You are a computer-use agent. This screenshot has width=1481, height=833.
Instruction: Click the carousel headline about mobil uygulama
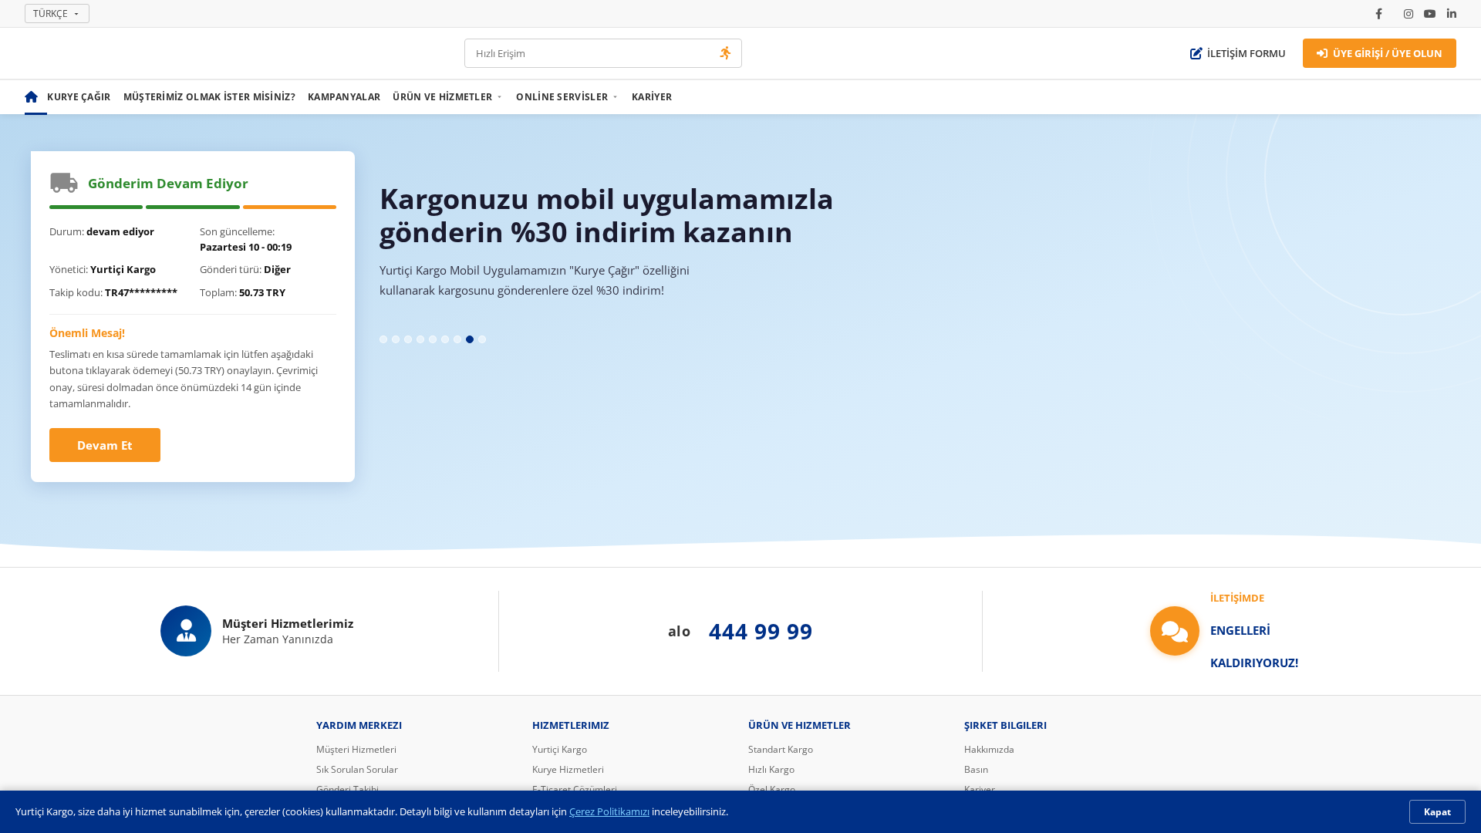click(x=606, y=215)
